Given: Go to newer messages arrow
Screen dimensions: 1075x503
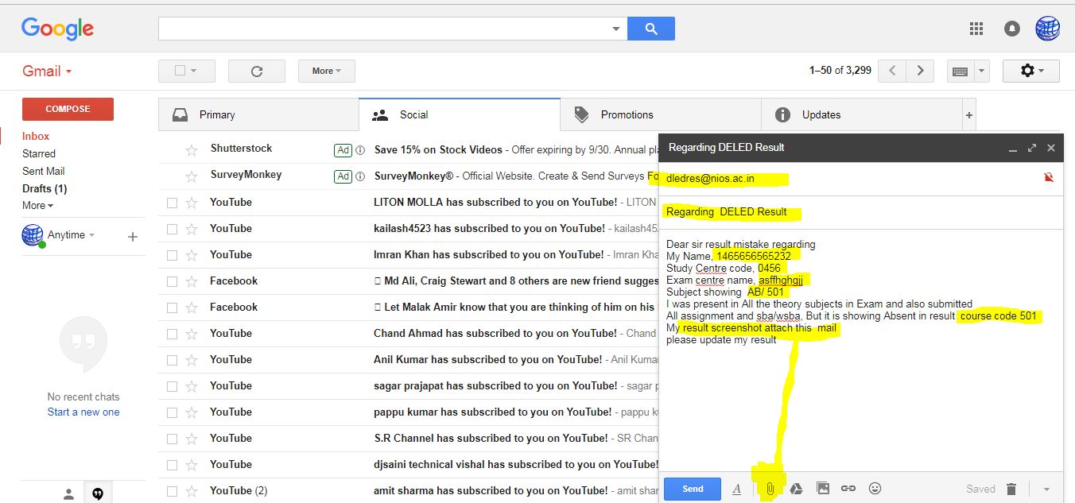Looking at the screenshot, I should (892, 71).
